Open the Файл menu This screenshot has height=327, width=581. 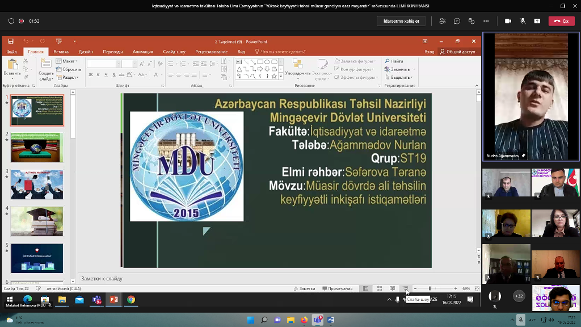[x=11, y=52]
